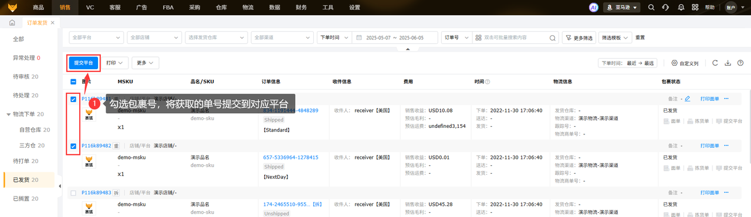Image resolution: width=751 pixels, height=217 pixels.
Task: Click the blue 提交平台 button
Action: click(83, 62)
